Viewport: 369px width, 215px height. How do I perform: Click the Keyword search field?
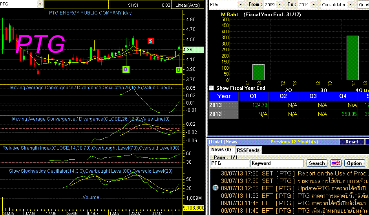coord(277,163)
